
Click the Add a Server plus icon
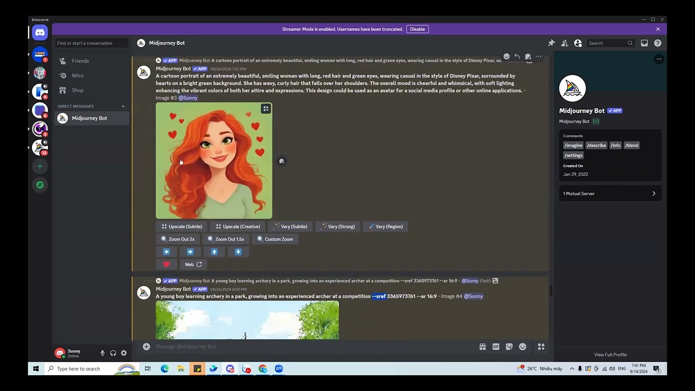40,166
